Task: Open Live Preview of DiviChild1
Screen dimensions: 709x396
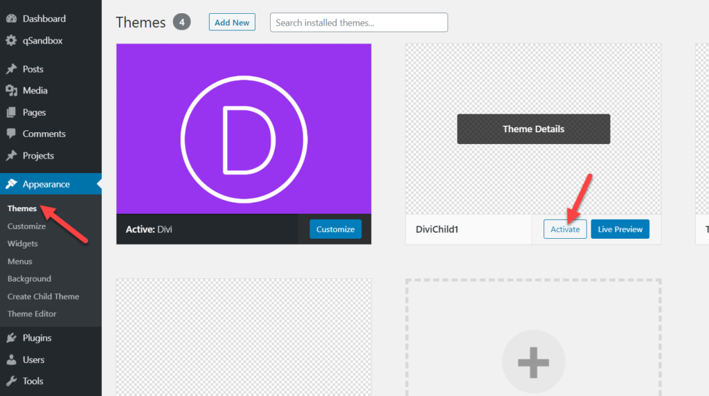Action: (620, 229)
